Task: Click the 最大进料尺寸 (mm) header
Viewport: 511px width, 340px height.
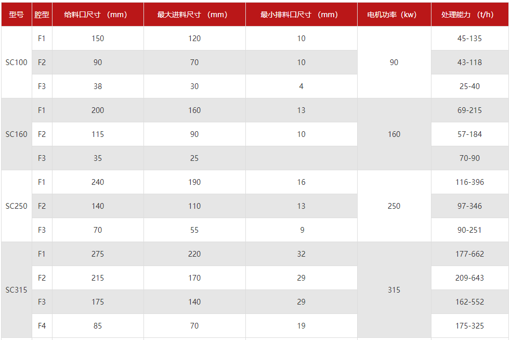Action: (194, 15)
